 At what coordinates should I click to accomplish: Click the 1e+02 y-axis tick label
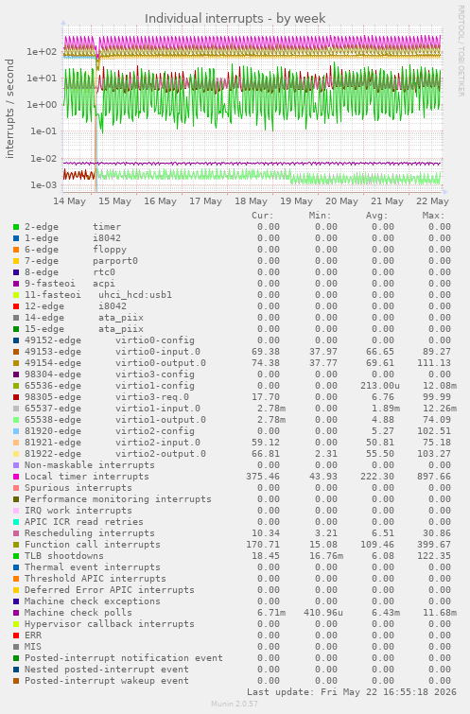click(42, 51)
